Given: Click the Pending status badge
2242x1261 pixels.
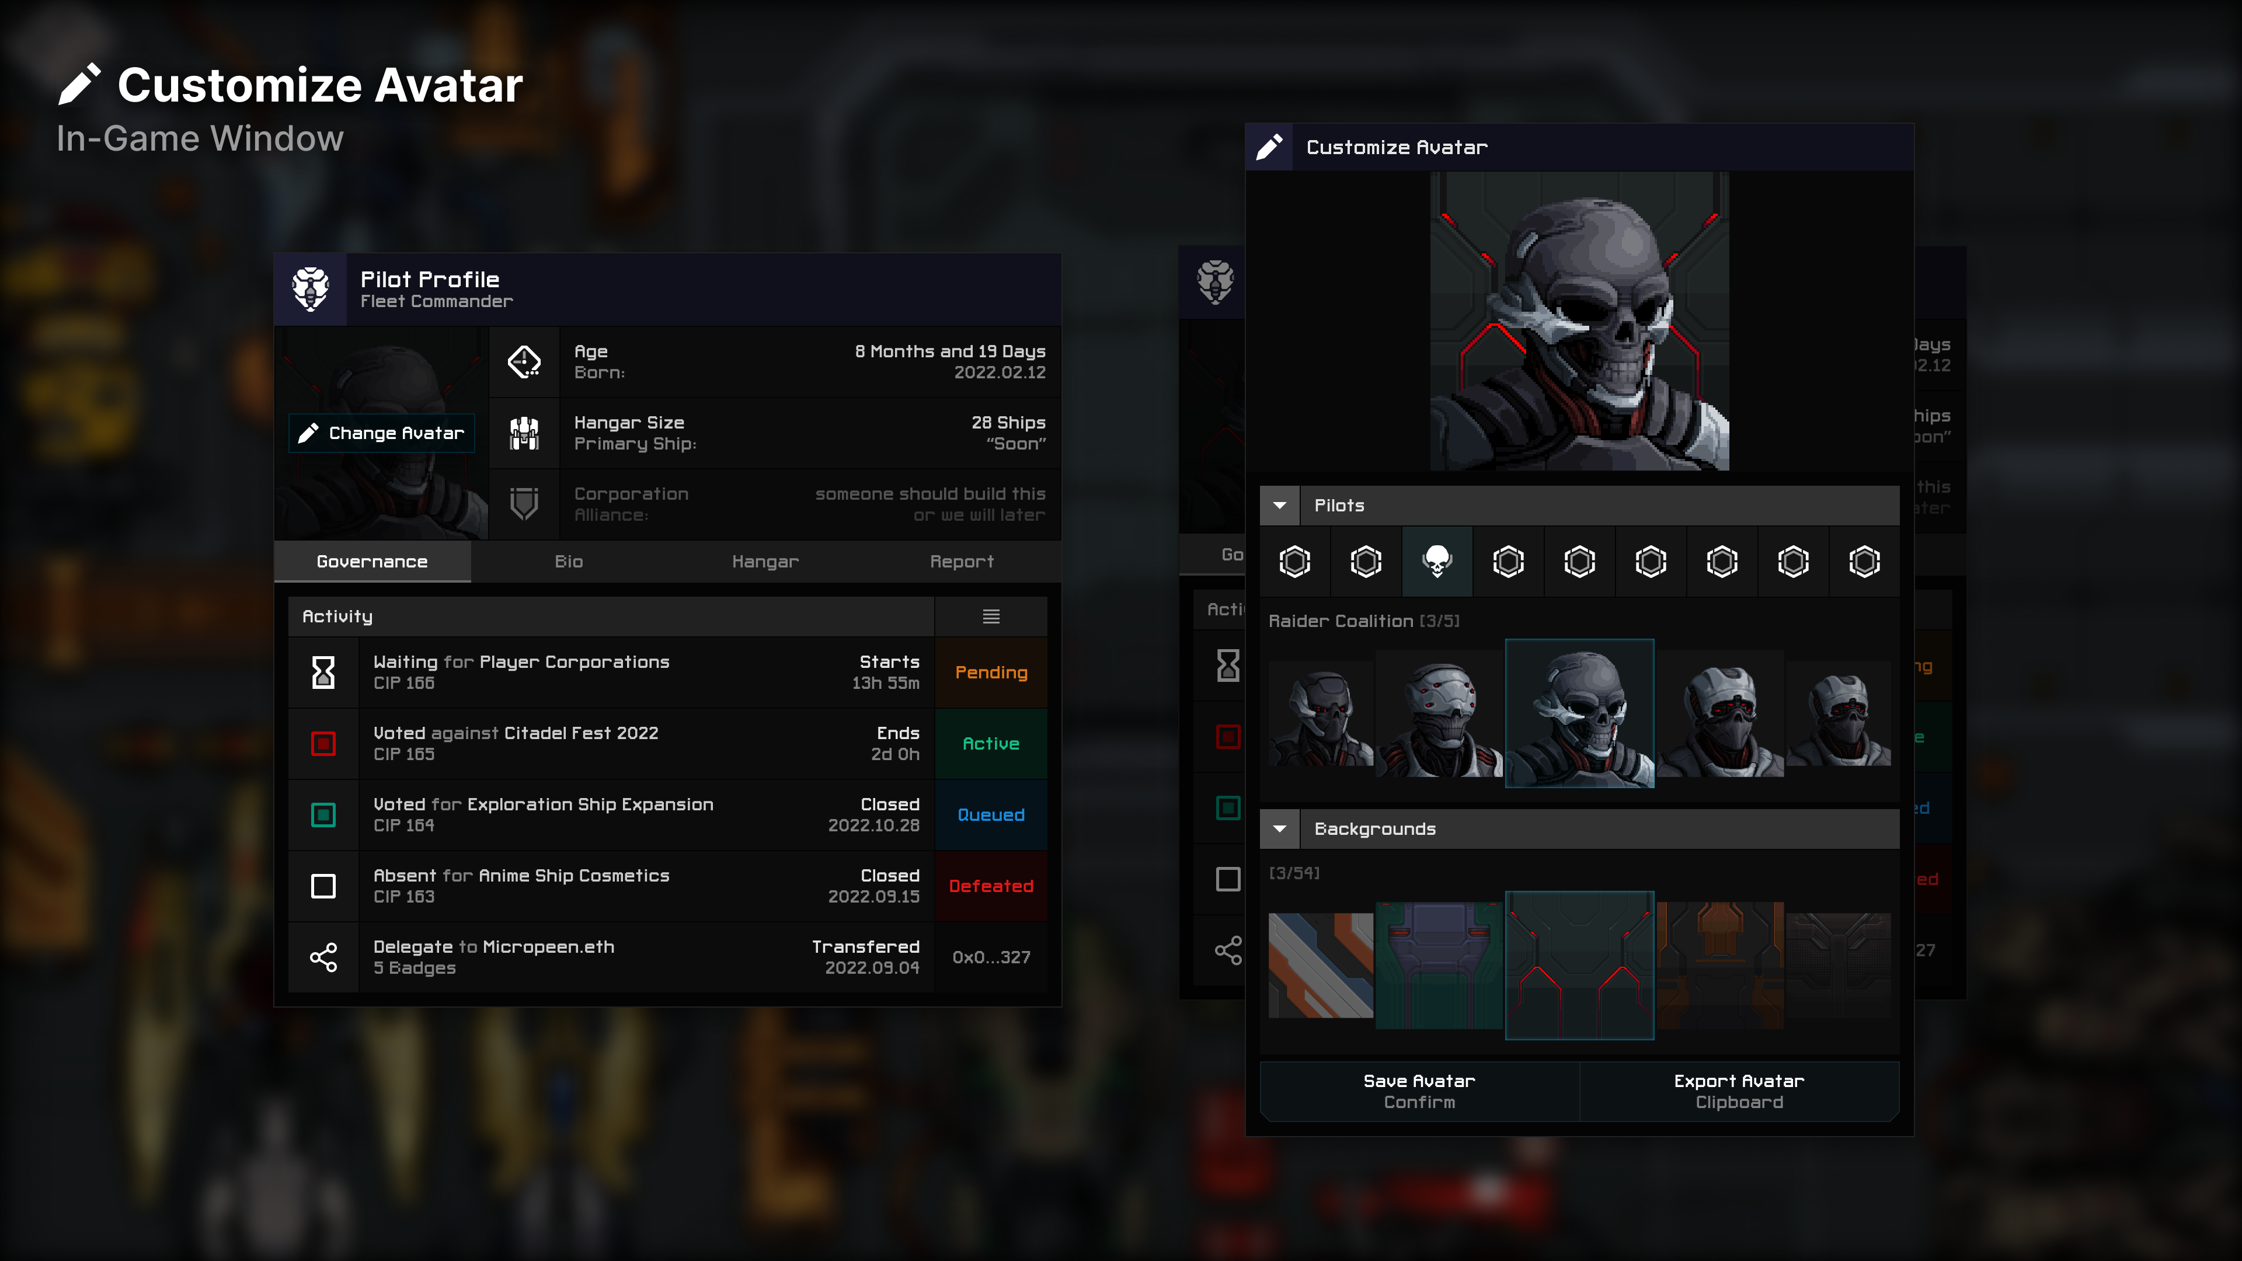Looking at the screenshot, I should point(991,672).
